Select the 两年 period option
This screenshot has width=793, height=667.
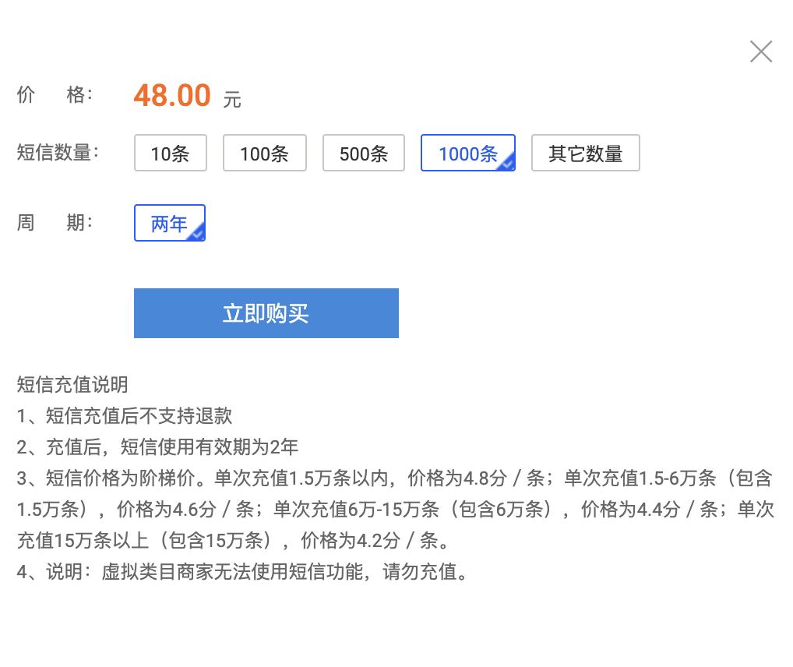167,223
